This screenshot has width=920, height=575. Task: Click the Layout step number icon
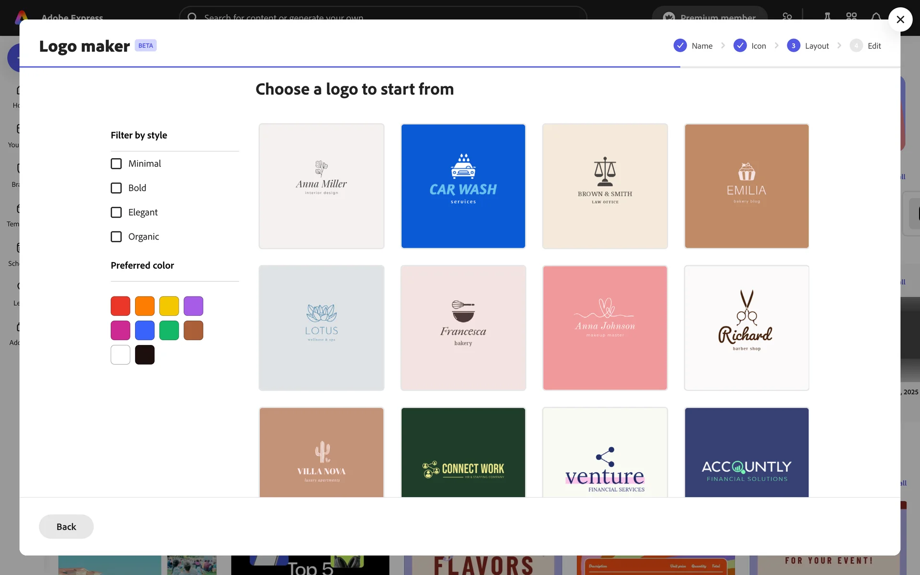[x=793, y=46]
